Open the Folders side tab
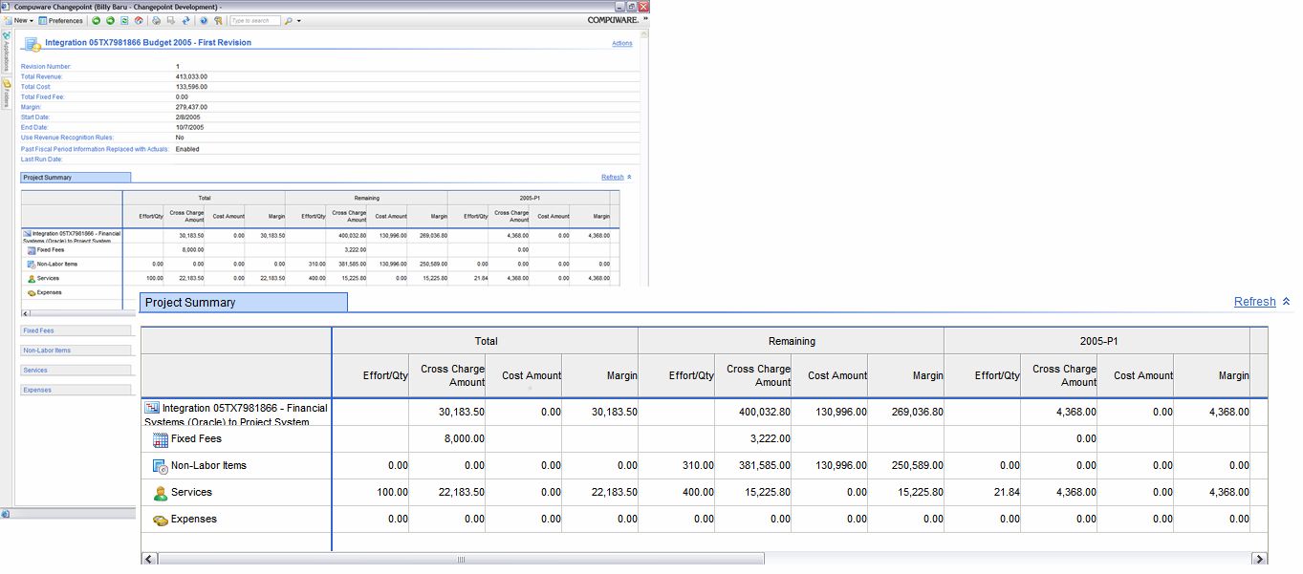1303x574 pixels. click(x=6, y=94)
